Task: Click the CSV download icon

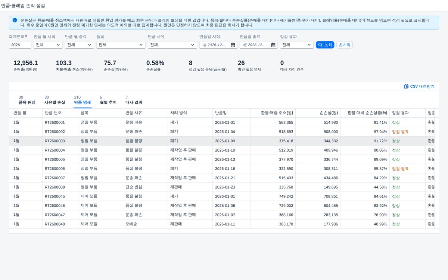Action: (406, 86)
